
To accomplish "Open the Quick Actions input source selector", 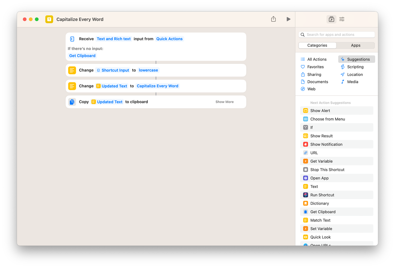I will point(169,39).
